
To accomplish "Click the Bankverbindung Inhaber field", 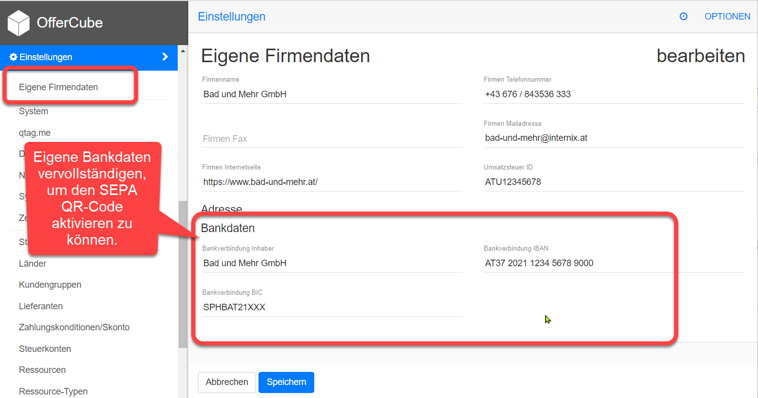I will click(332, 263).
